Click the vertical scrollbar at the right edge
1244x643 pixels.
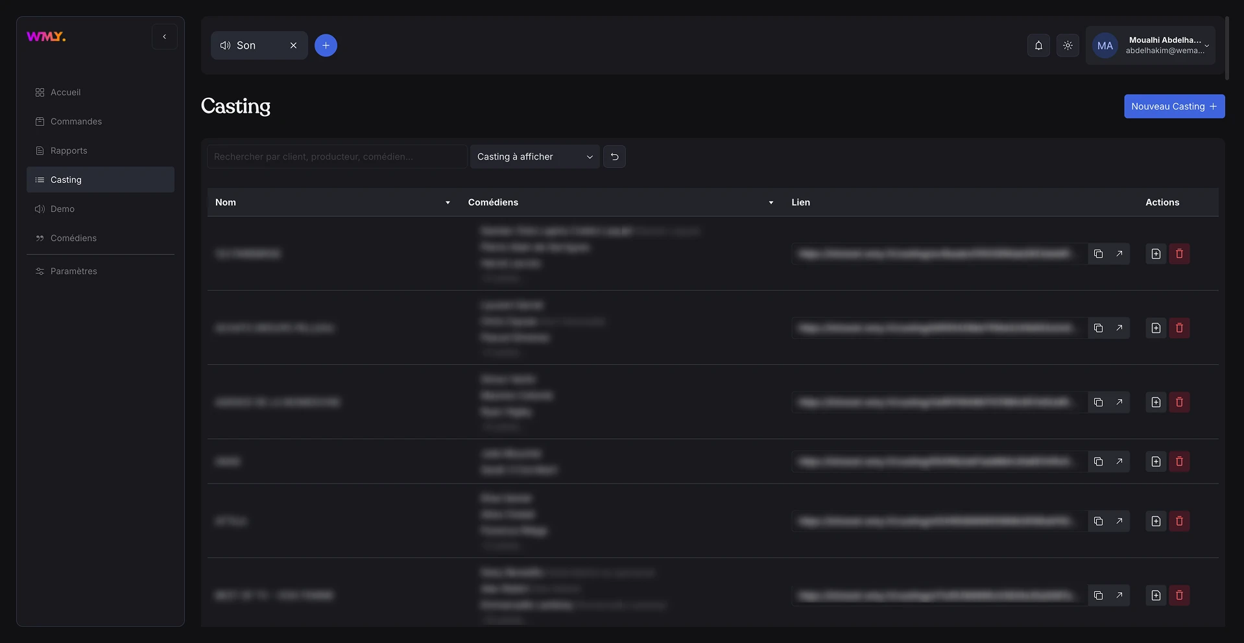point(1227,48)
